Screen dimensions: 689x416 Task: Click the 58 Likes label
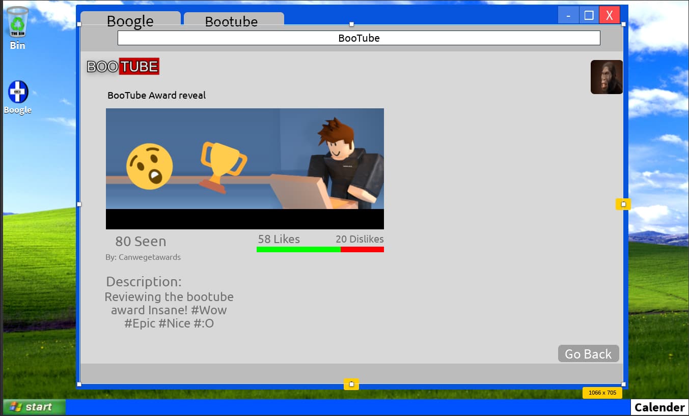pos(279,239)
